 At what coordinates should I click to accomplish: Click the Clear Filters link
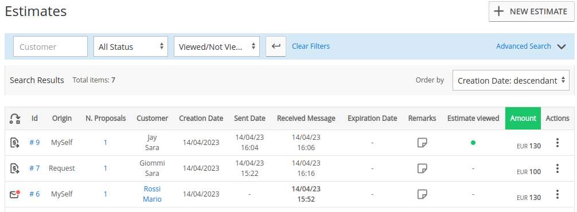(311, 46)
